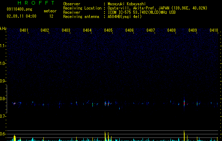Screen dimensions: 222x141
Task: Click the 0.6 kHz axis label
Action: (x=3, y=134)
